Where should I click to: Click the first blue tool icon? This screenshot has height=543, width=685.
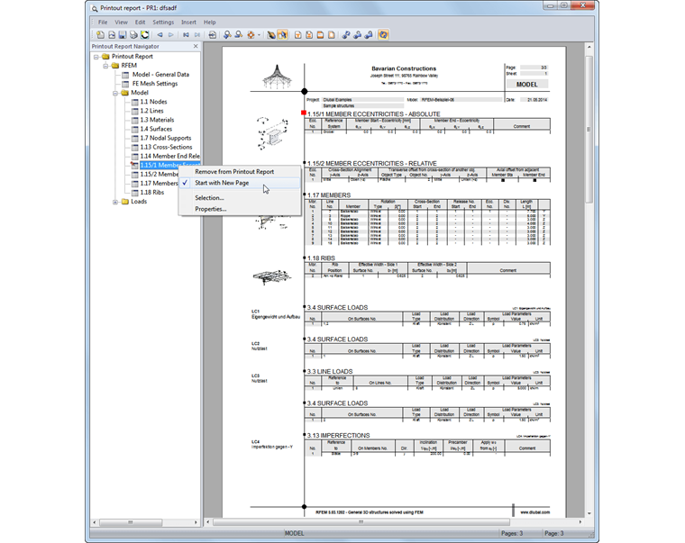346,35
